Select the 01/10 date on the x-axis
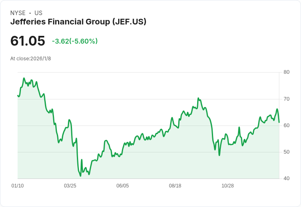This screenshot has height=207, width=301. pyautogui.click(x=18, y=186)
